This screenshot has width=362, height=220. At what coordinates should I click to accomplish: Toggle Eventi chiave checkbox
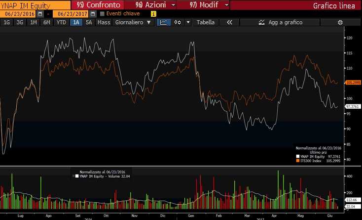tap(102, 14)
